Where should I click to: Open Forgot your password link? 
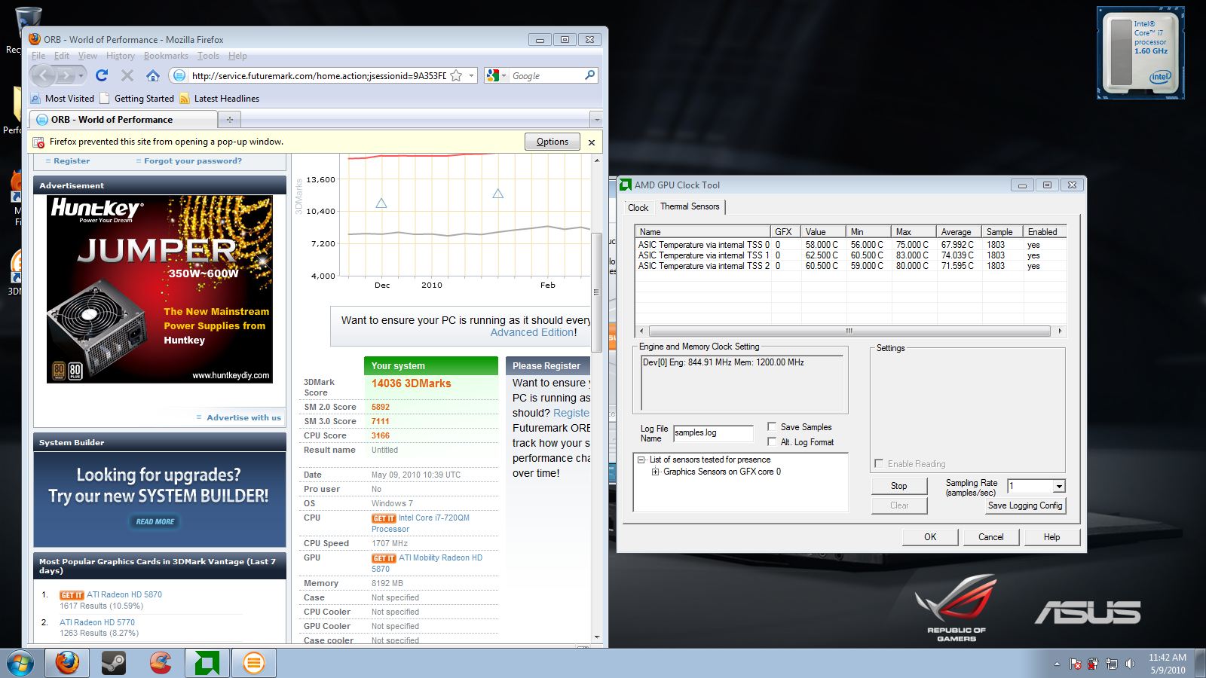[x=193, y=161]
